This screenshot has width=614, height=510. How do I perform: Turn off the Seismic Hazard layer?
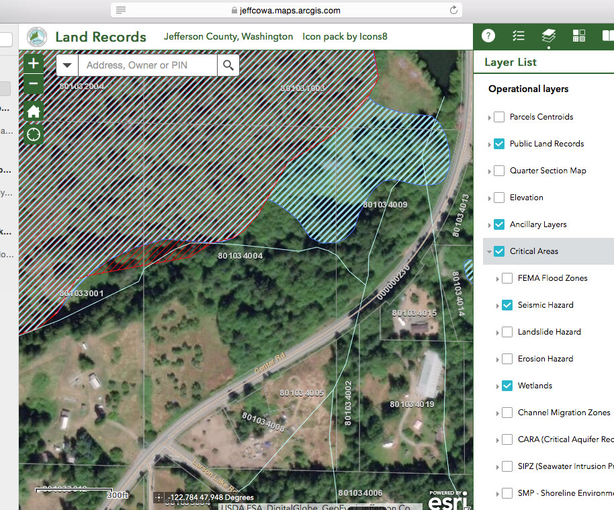507,305
